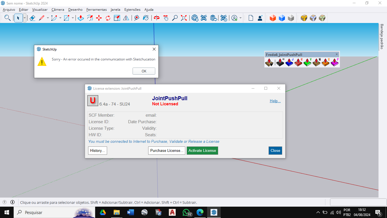The image size is (387, 218).
Task: Expand the account profile dropdown arrow
Action: (x=241, y=18)
